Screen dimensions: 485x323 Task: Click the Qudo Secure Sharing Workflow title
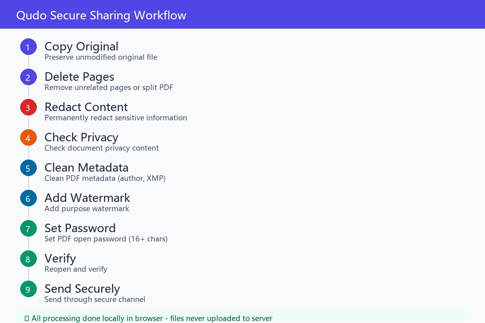101,15
